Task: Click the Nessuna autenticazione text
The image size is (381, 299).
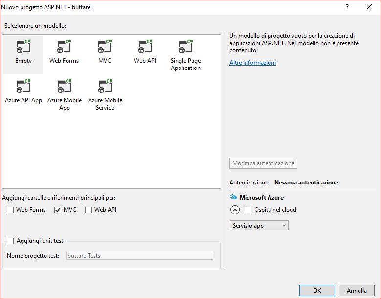Action: click(x=306, y=183)
